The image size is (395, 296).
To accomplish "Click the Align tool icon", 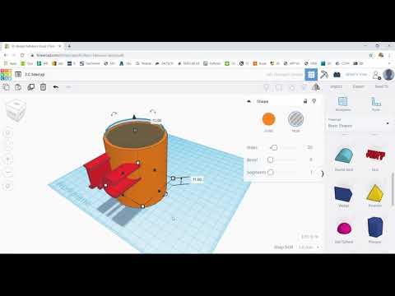I will click(x=304, y=88).
